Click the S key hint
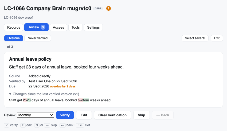This screenshot has width=227, height=131. [x=37, y=125]
